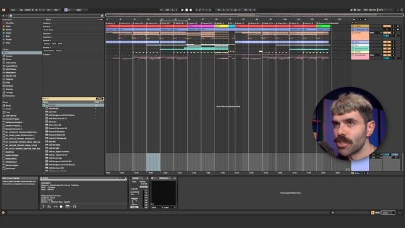Clear the browser search with the round icon

(103, 16)
